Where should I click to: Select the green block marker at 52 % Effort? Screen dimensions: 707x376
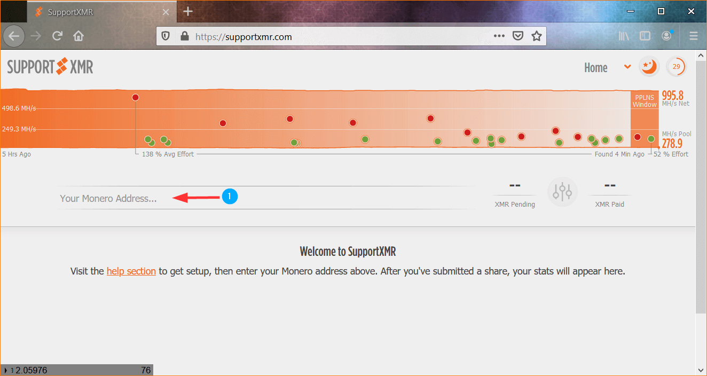651,139
